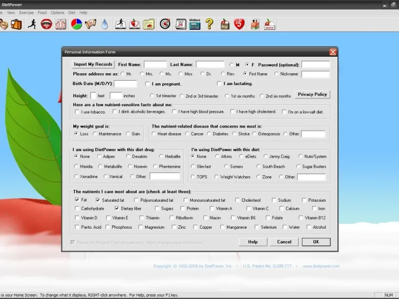Screen dimensions: 399x299
Task: Click the red $5 heart icon
Action: pos(239,24)
